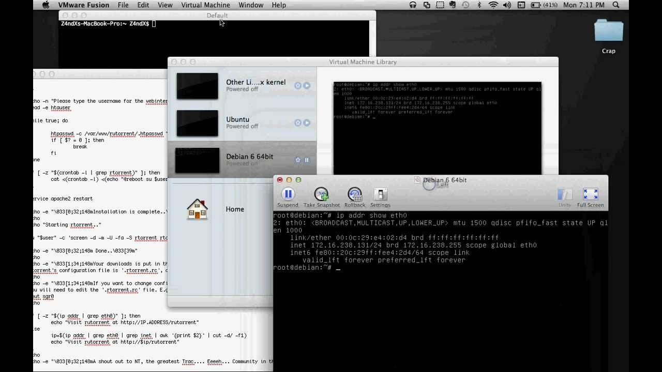Click the 'valid_lft forever preferred_lft forever' line
Screen dimensions: 662x372
pos(384,260)
